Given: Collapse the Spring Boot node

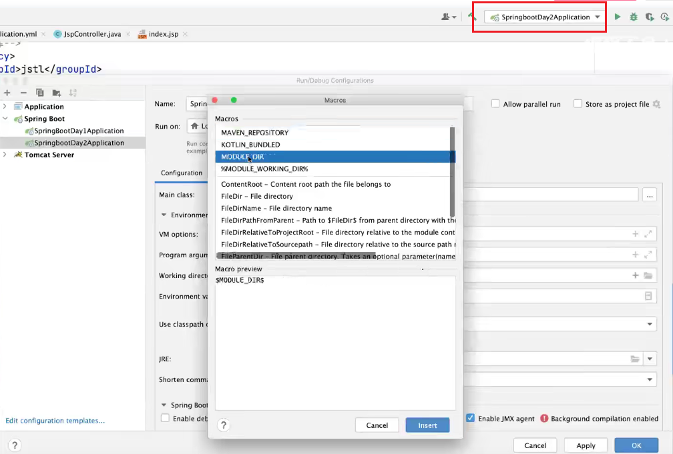Looking at the screenshot, I should [x=5, y=118].
